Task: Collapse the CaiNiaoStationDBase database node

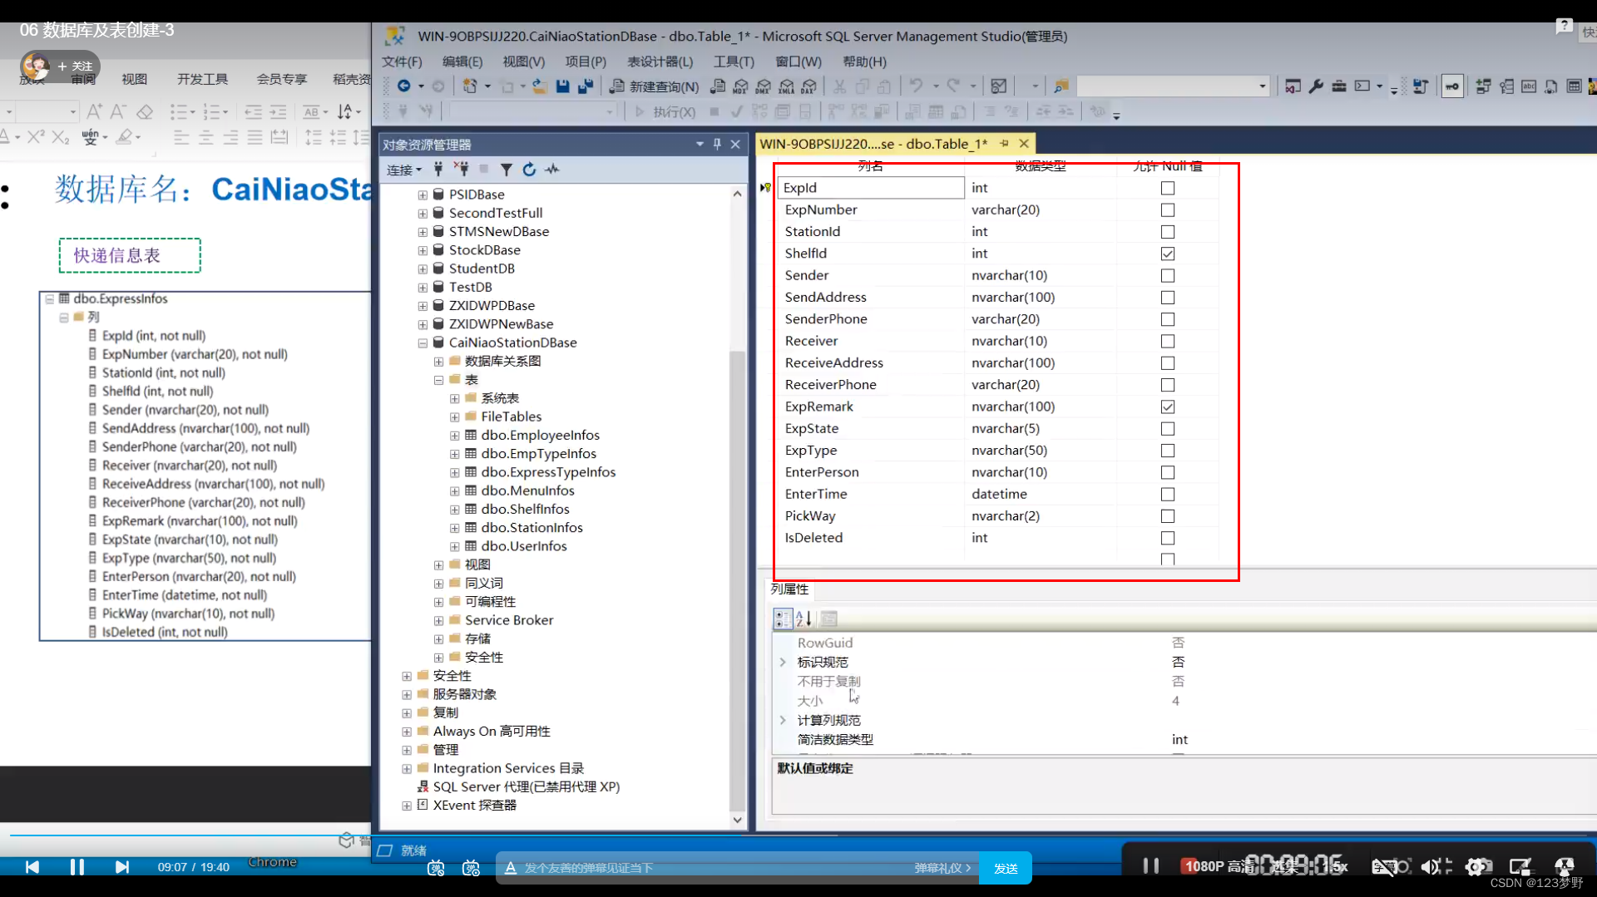Action: (423, 343)
